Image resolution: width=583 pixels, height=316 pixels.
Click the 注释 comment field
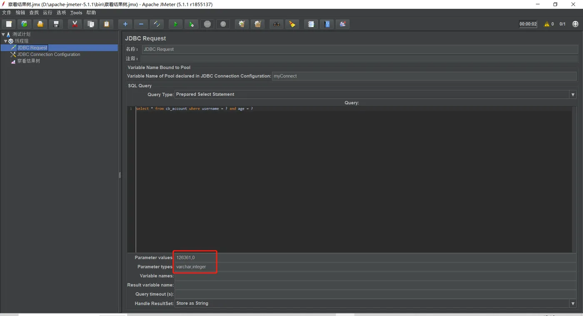pos(359,59)
